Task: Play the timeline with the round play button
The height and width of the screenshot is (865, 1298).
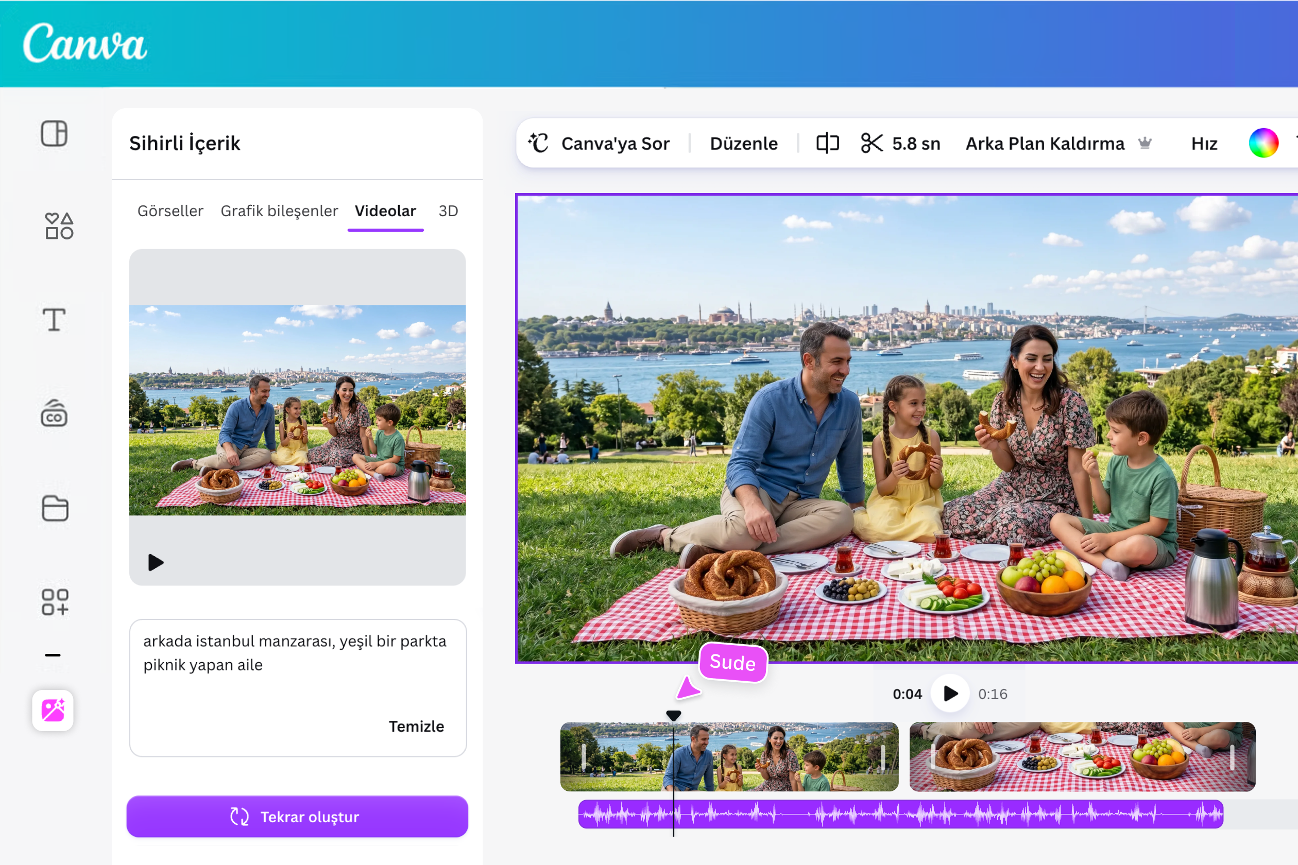Action: point(950,694)
